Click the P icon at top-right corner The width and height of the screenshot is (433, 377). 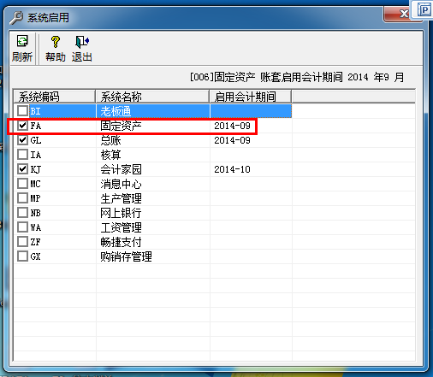424,10
